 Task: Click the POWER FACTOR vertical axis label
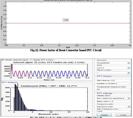pos(1,23)
